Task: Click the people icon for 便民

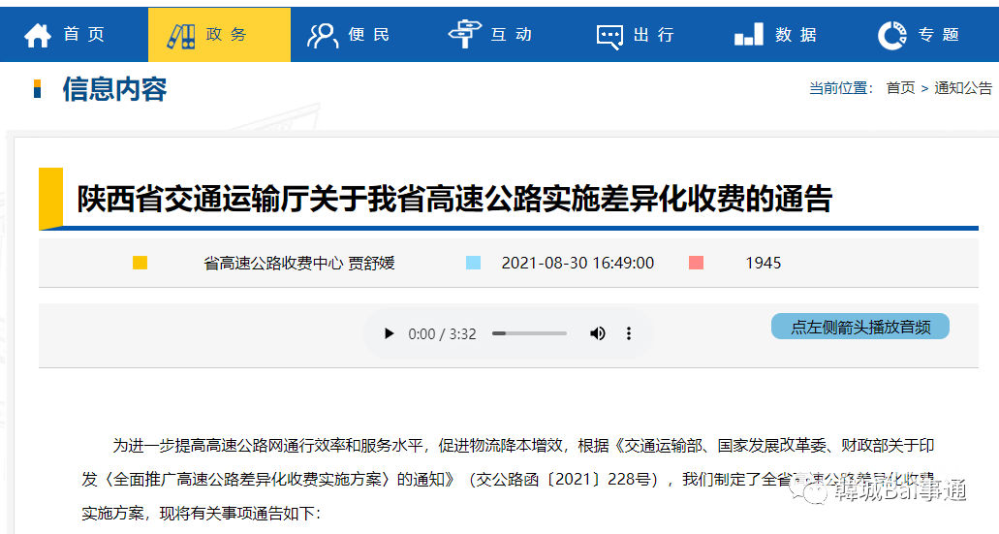Action: [x=323, y=36]
